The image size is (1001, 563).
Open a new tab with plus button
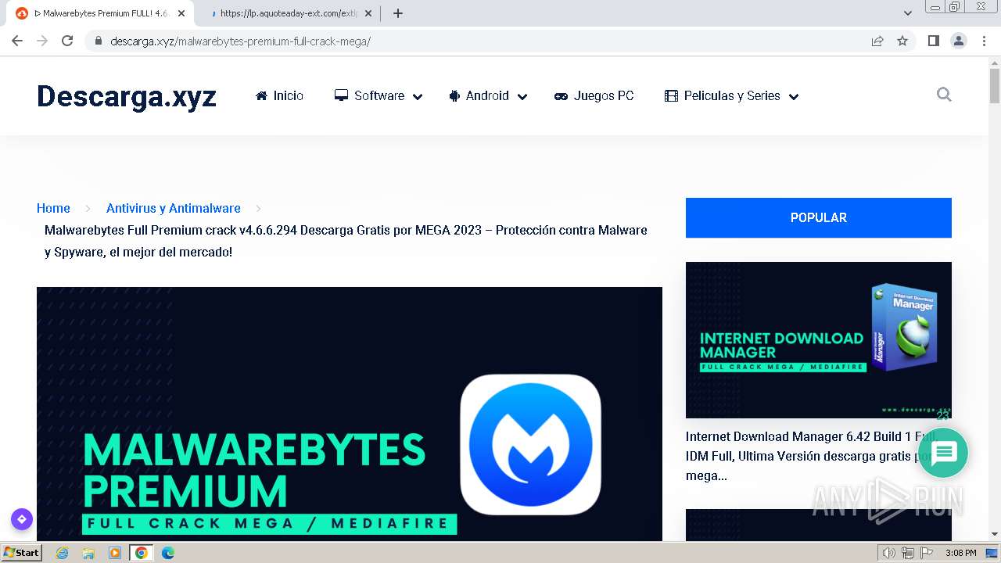click(398, 13)
